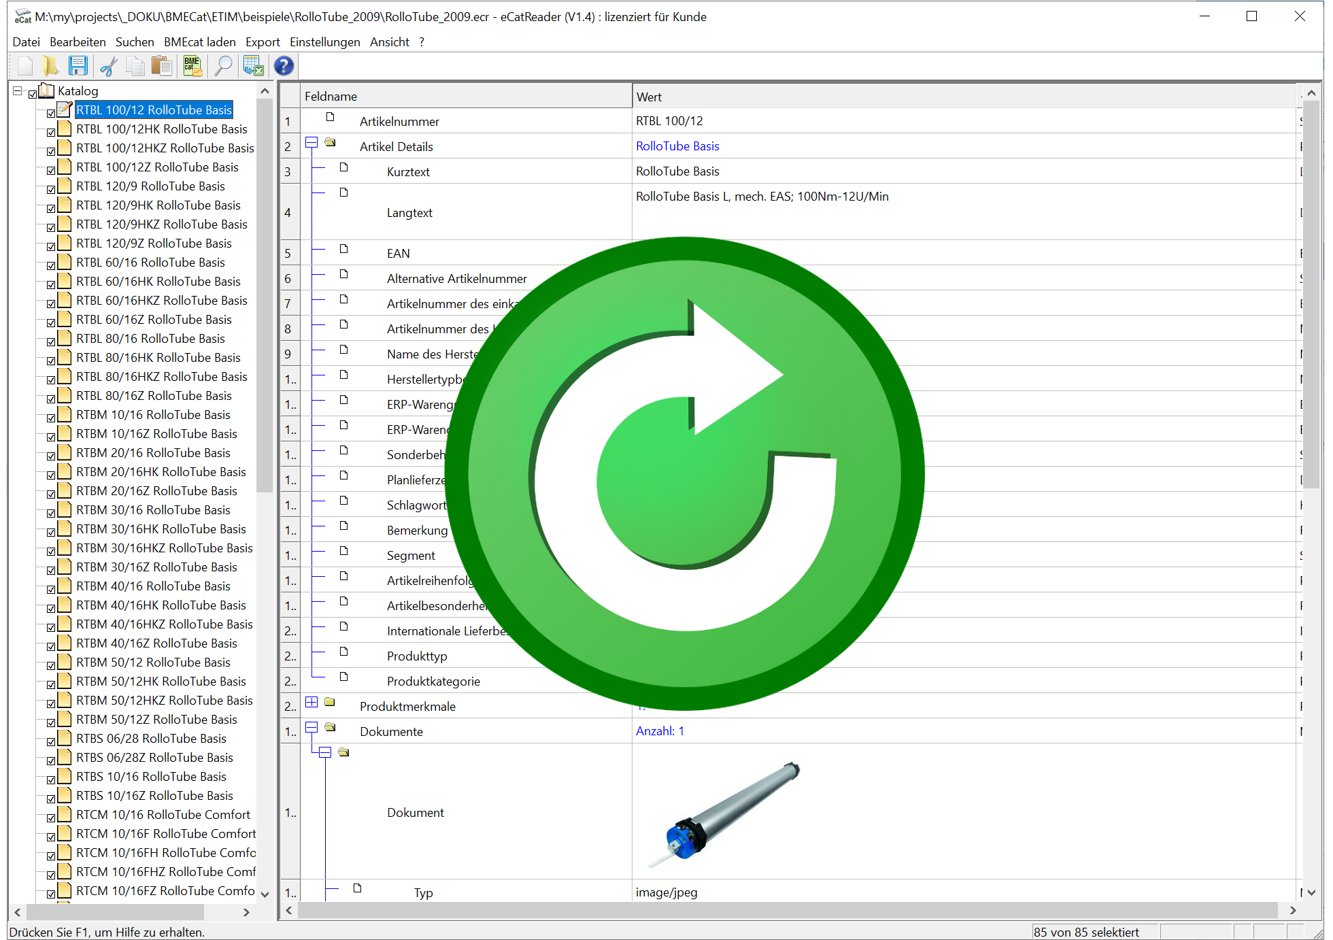Open the Datei menu

click(26, 41)
